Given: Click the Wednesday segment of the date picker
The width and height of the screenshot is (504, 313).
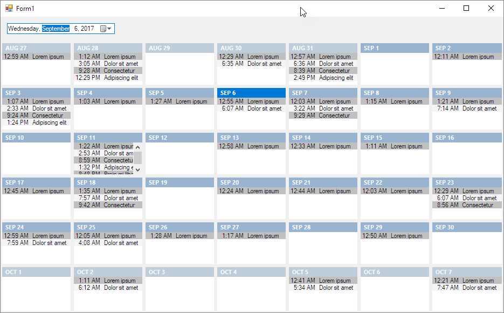Looking at the screenshot, I should tap(25, 28).
